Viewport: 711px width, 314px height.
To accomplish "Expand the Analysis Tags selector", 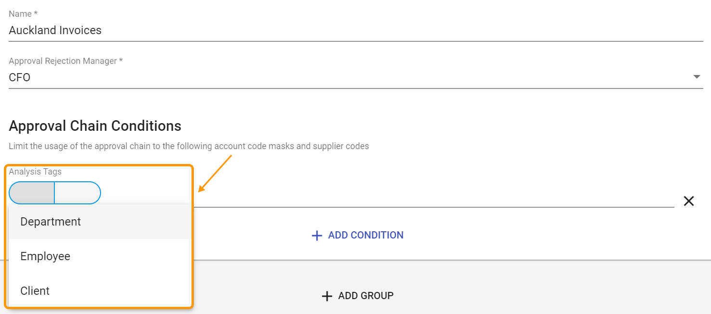I will click(x=54, y=192).
